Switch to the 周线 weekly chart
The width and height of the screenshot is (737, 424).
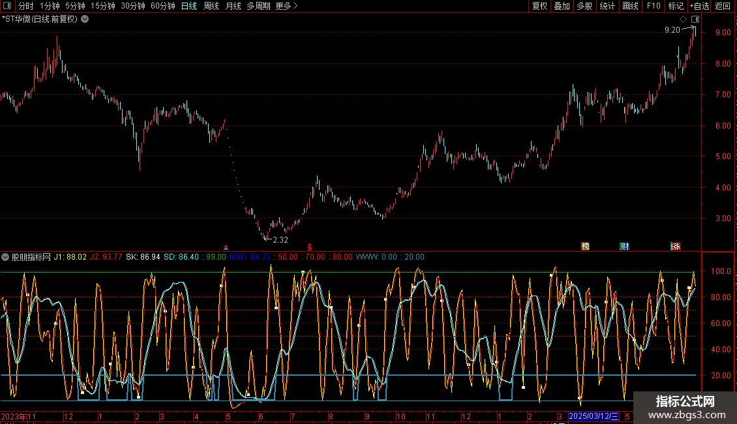211,6
